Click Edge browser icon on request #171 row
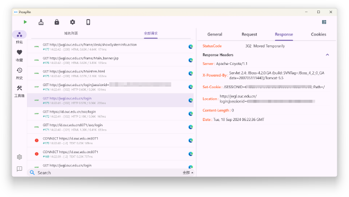 [x=190, y=127]
